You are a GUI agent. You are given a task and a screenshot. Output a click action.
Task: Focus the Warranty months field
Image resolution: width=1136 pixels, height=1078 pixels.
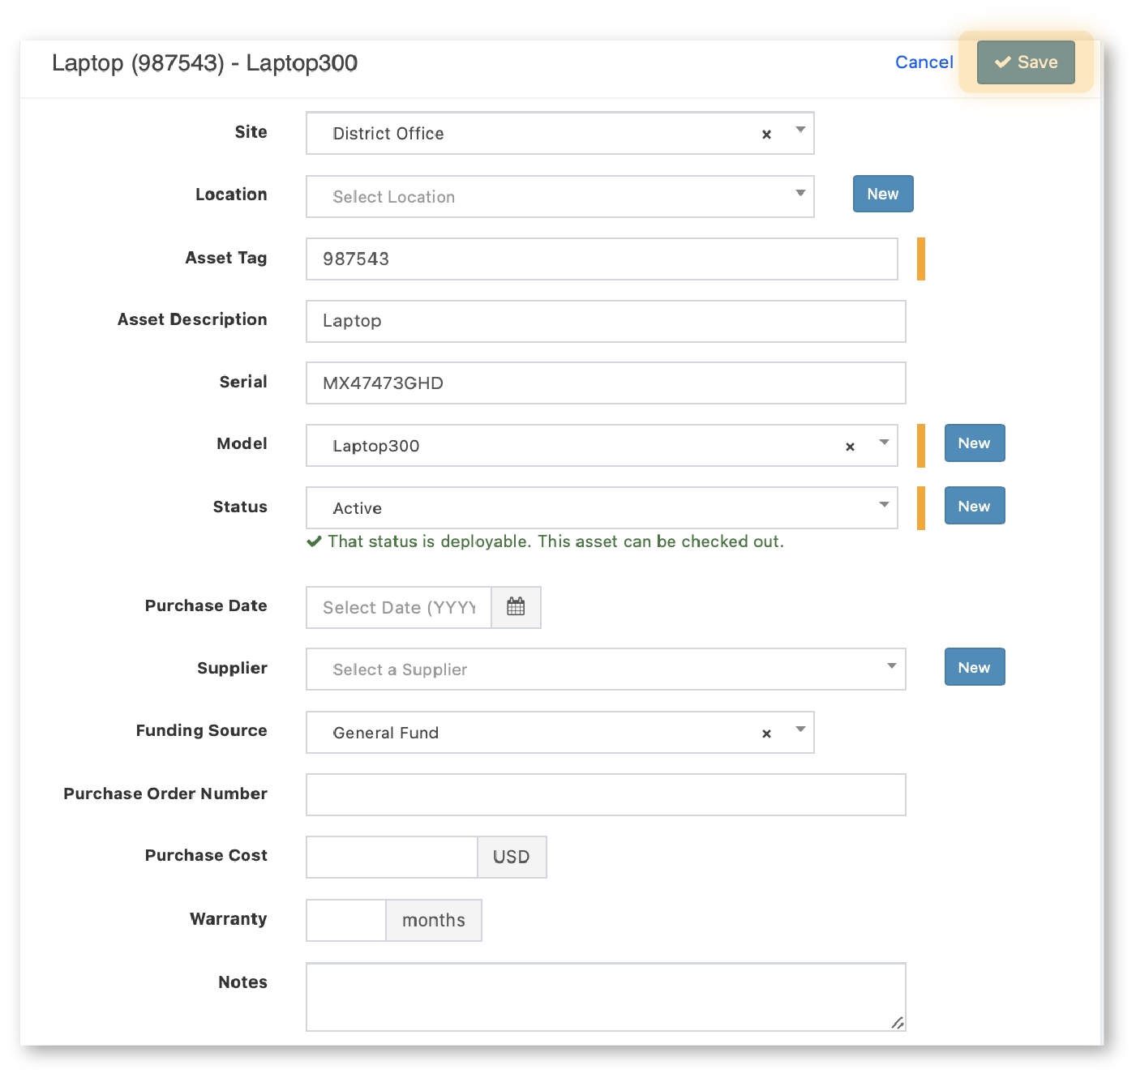tap(346, 920)
